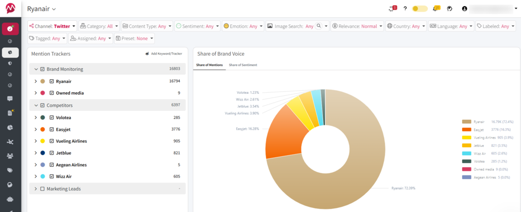521x212 pixels.
Task: Click the Add Keyword/Tracker plus icon
Action: (x=147, y=54)
